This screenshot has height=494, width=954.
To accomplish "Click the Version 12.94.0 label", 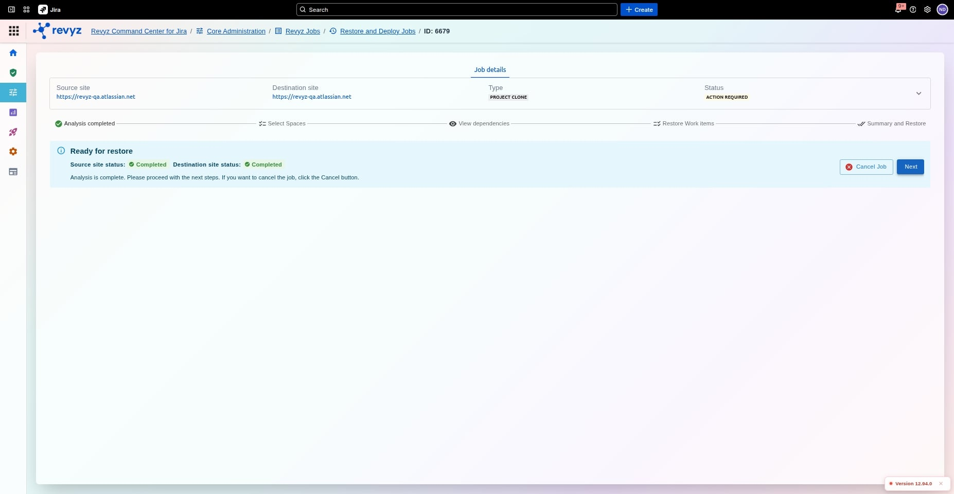I will tap(913, 484).
